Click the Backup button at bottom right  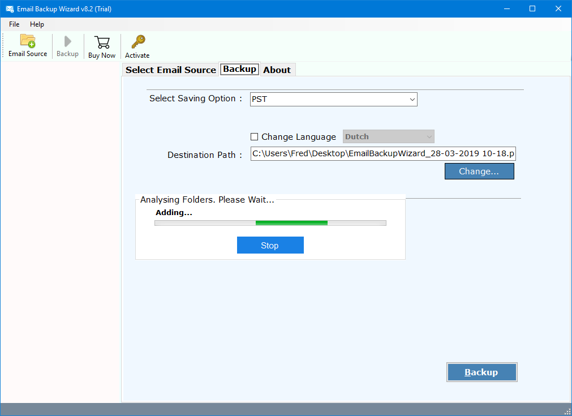[481, 372]
